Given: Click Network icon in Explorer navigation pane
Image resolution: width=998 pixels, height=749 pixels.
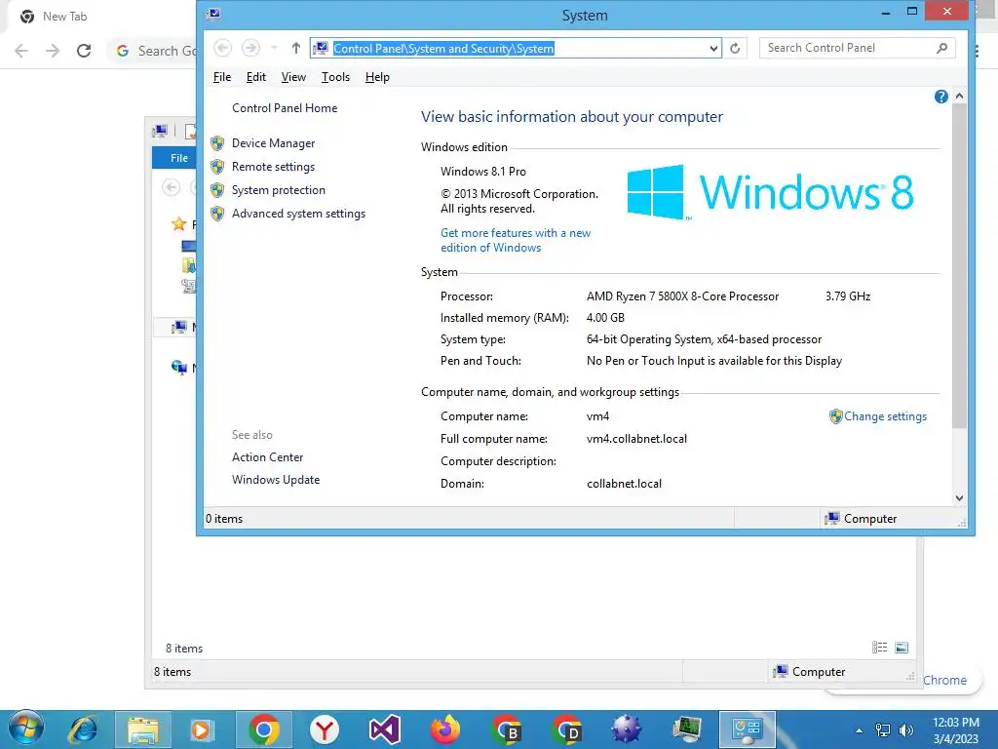Looking at the screenshot, I should click(179, 367).
